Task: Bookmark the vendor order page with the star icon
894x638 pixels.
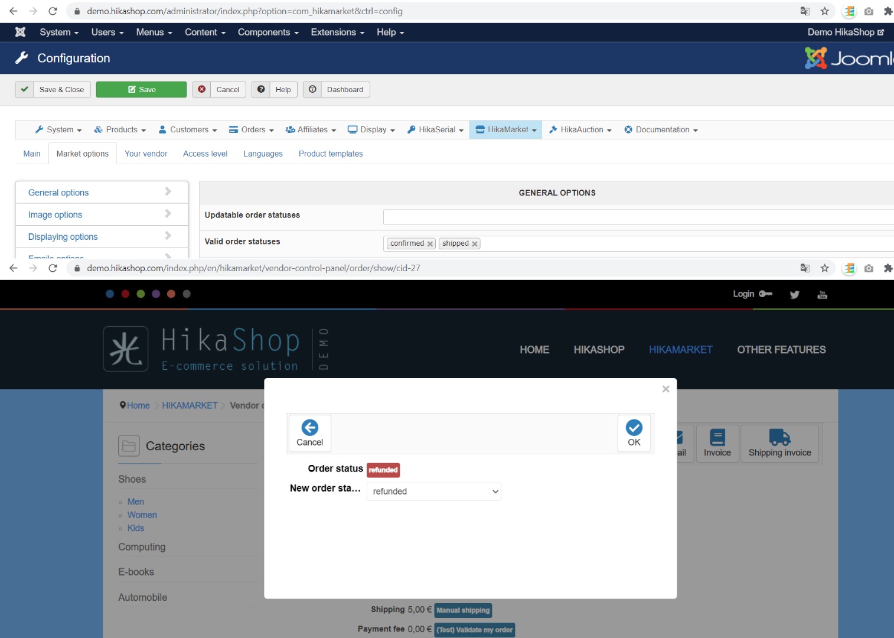Action: [825, 268]
